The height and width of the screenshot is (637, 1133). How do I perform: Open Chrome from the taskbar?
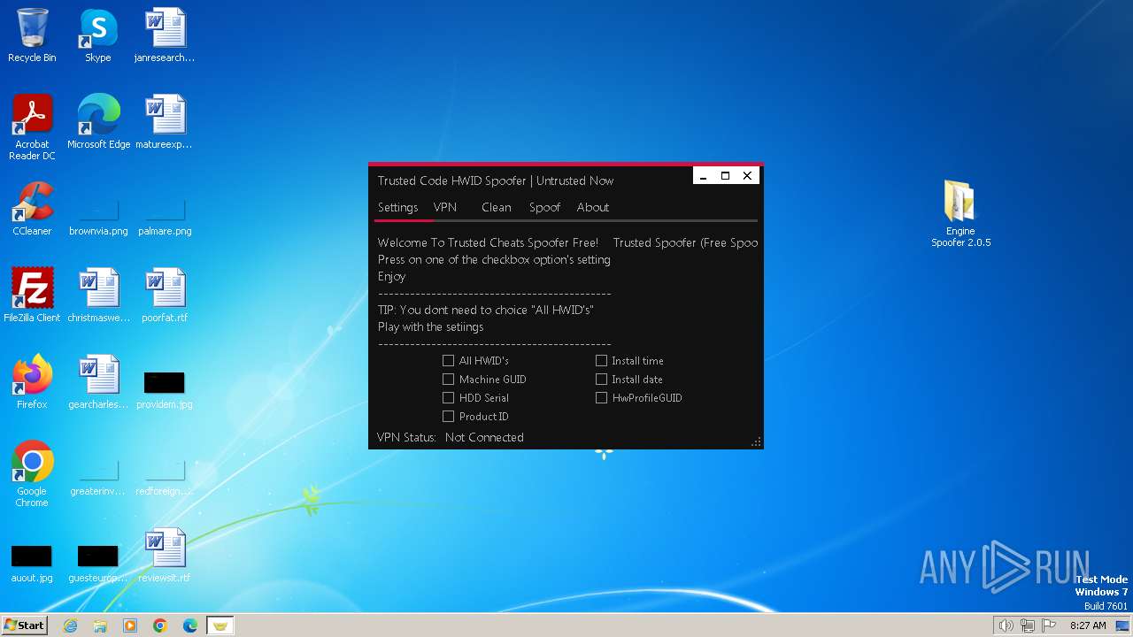pyautogui.click(x=160, y=625)
